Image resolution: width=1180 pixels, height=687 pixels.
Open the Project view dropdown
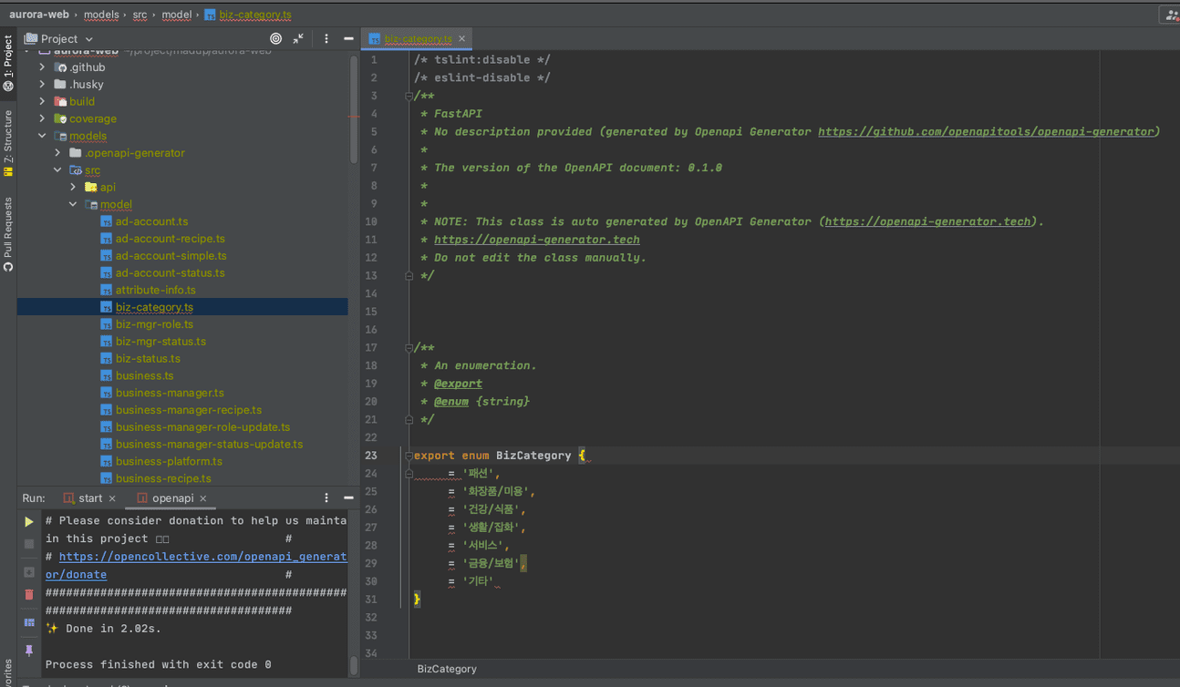tap(88, 39)
